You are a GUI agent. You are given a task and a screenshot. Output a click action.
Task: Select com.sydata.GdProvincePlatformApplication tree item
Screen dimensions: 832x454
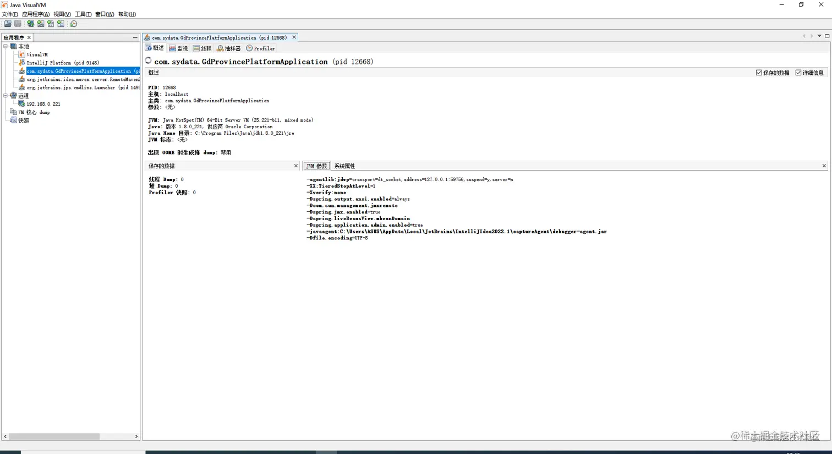(x=83, y=71)
